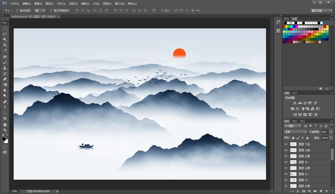Click the new adjustment layer button
The width and height of the screenshot is (335, 194).
click(x=309, y=191)
